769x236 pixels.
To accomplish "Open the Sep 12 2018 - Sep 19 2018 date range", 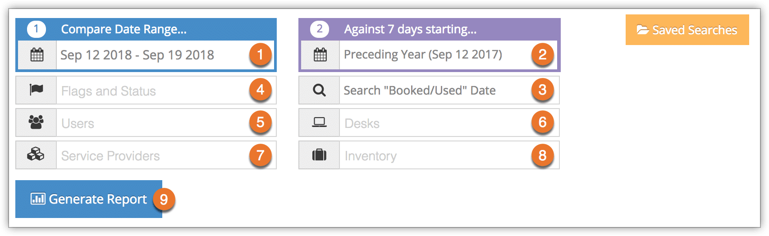I will tap(165, 55).
